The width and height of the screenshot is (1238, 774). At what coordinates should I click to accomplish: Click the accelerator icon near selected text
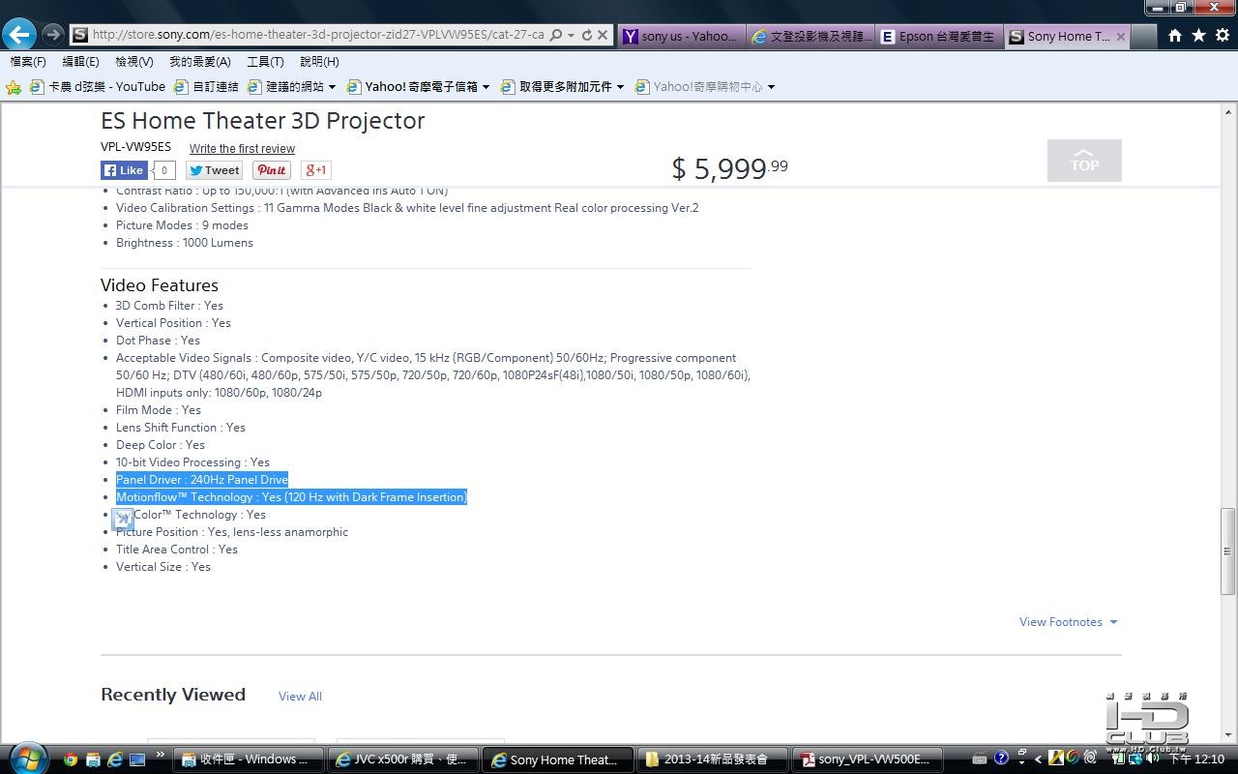(123, 521)
